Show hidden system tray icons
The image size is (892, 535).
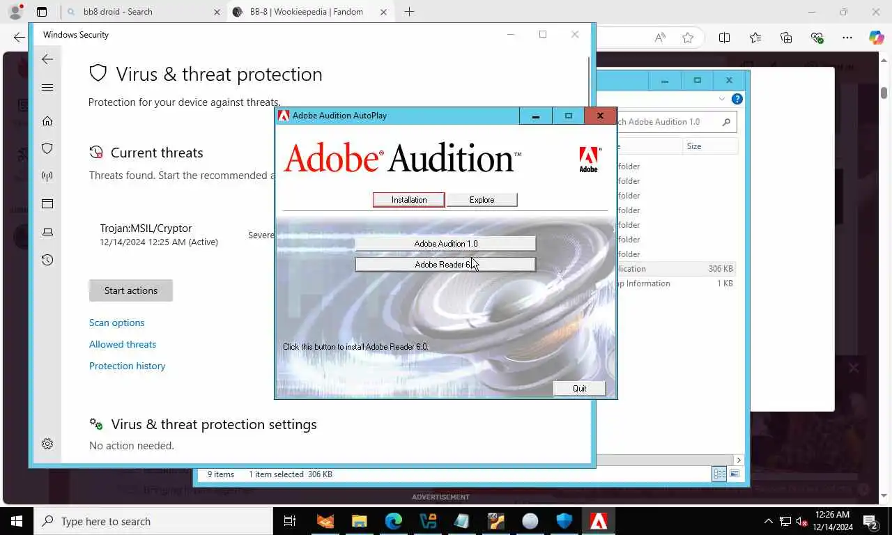click(x=769, y=521)
